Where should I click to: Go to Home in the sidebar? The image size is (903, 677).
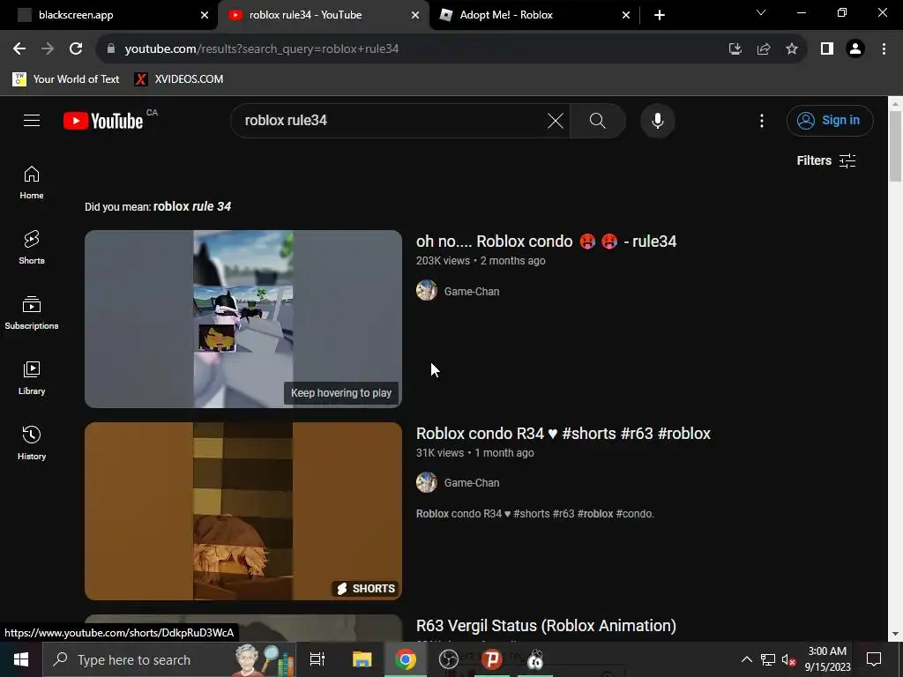click(32, 182)
